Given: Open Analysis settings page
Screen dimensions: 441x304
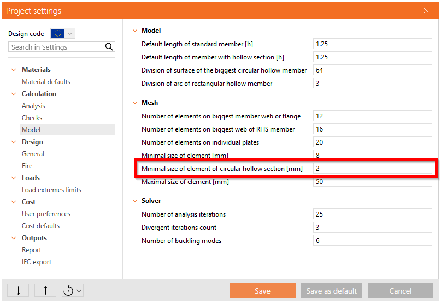Looking at the screenshot, I should coord(33,106).
